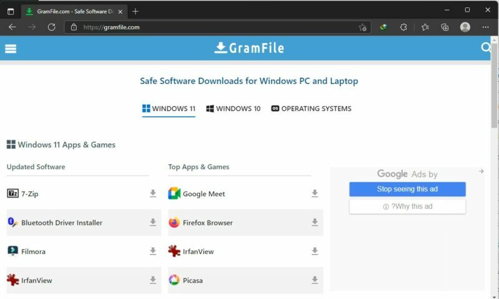Click the Top Apps & Games heading
This screenshot has height=299, width=499.
click(198, 167)
